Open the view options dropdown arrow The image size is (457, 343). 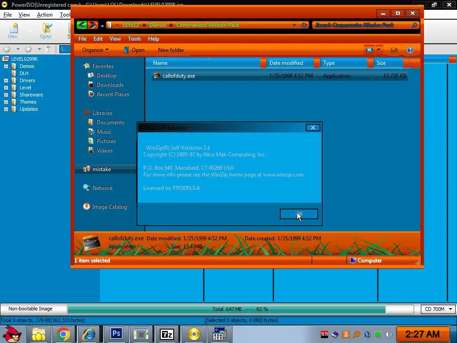379,50
